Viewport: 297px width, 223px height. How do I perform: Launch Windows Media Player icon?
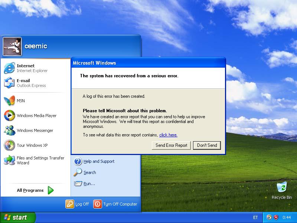9,116
